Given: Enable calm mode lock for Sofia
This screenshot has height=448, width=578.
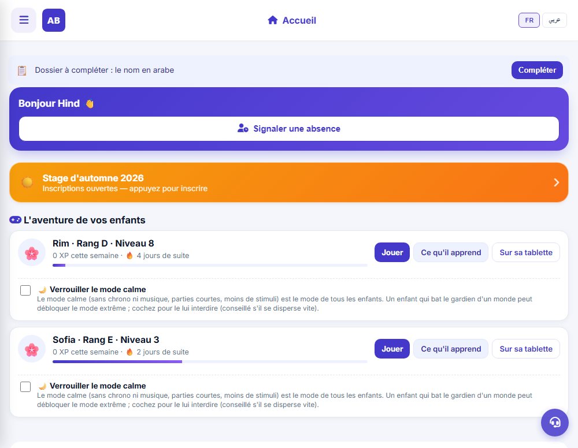Looking at the screenshot, I should tap(25, 387).
